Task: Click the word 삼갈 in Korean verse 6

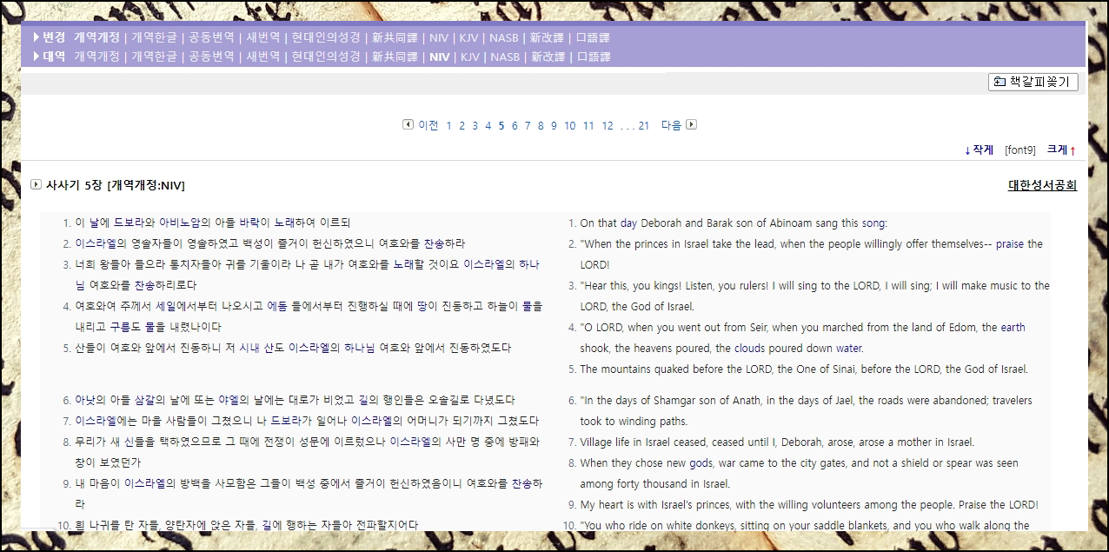Action: tap(144, 400)
